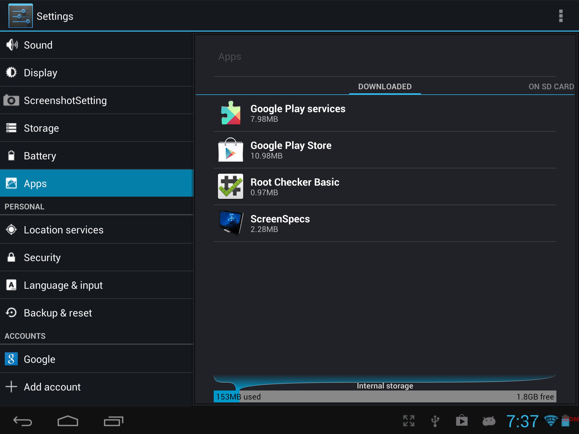
Task: Tap the 7:37 clock in status bar
Action: tap(522, 421)
